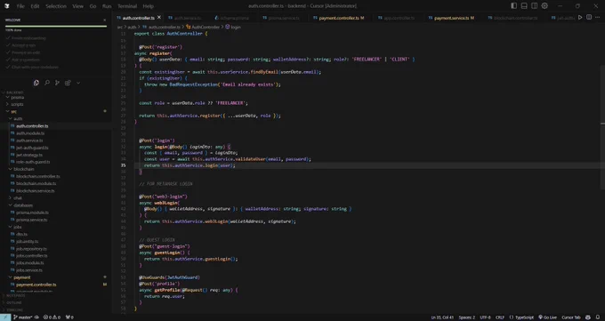Open the Run menu
Image resolution: width=605 pixels, height=321 pixels.
point(107,6)
